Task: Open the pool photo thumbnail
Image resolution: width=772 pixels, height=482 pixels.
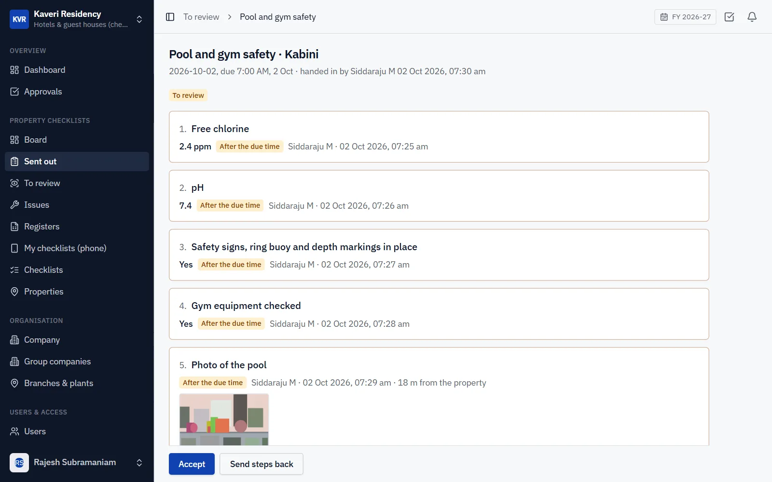Action: click(x=224, y=419)
